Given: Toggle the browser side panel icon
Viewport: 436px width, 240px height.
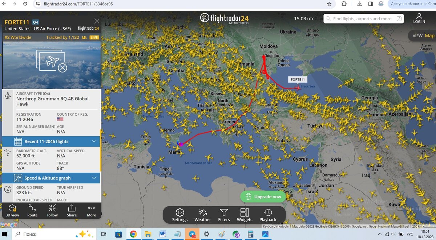Looking at the screenshot, I should (x=371, y=4).
